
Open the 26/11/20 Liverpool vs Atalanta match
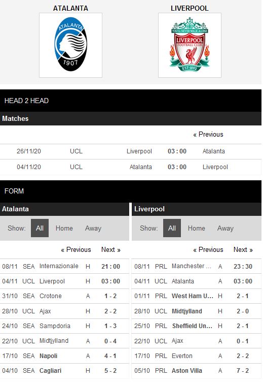click(131, 151)
